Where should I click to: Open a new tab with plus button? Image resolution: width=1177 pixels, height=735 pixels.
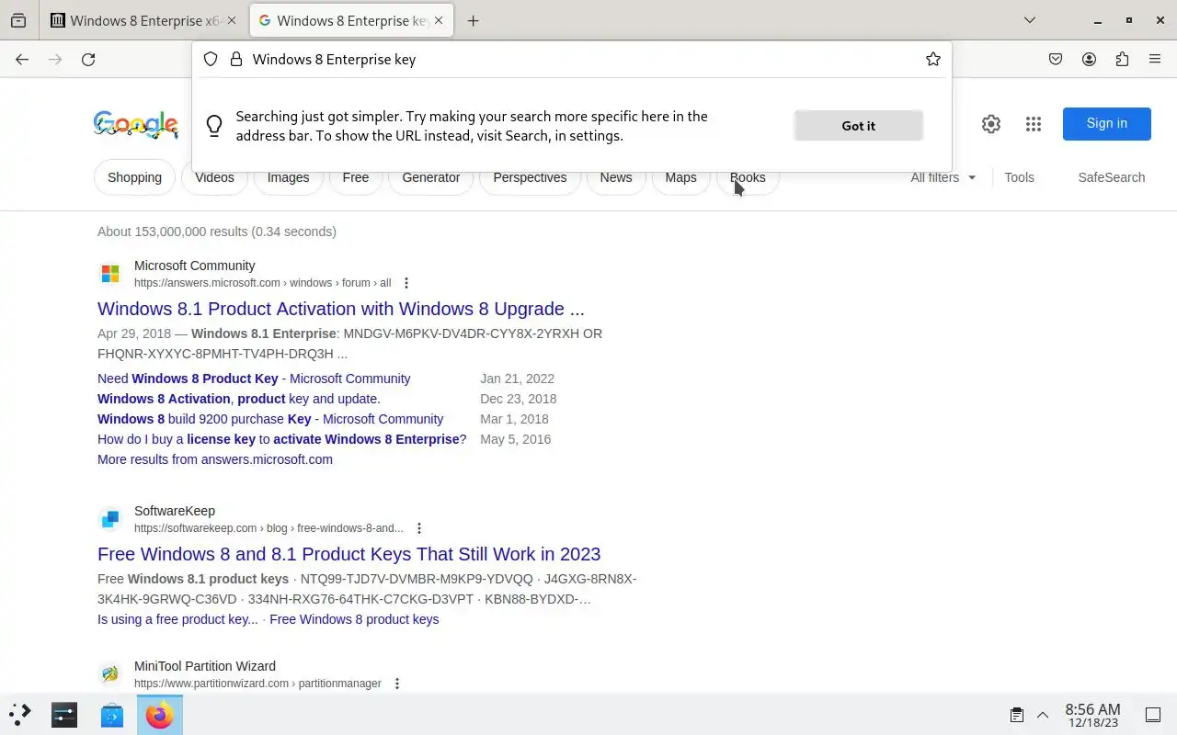coord(473,20)
